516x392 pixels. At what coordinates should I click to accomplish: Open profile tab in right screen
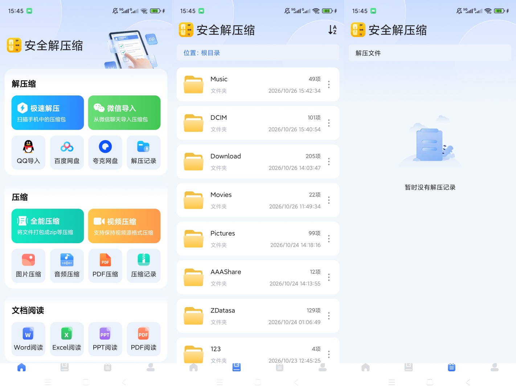pos(494,367)
